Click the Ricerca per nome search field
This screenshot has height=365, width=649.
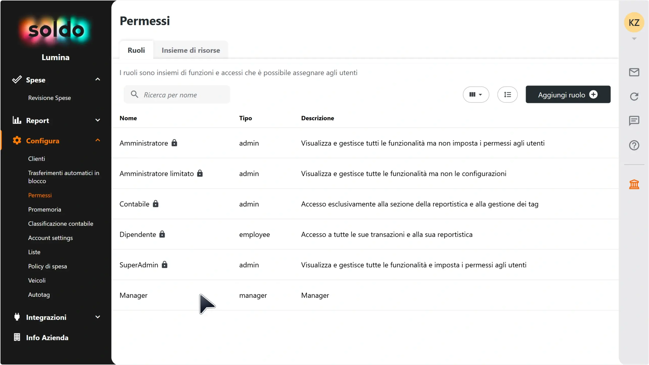(177, 95)
